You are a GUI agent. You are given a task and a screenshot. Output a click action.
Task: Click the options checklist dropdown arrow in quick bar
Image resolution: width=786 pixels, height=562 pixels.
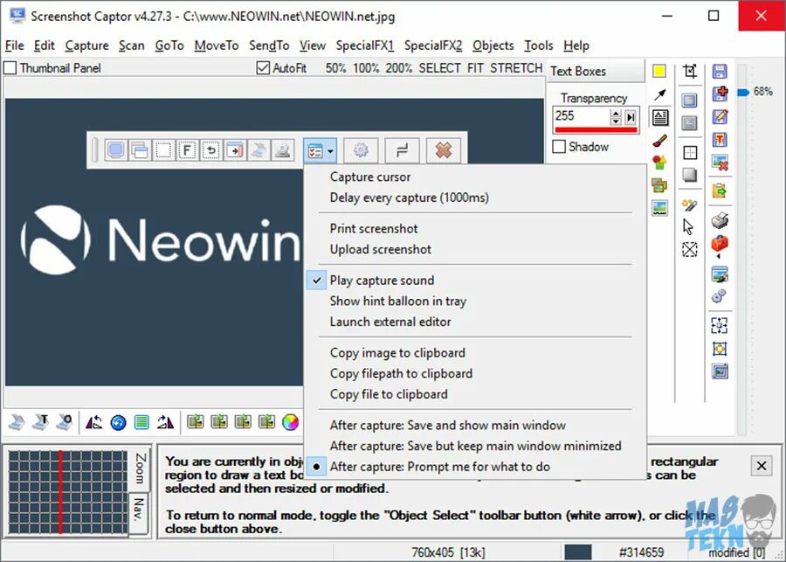(330, 150)
